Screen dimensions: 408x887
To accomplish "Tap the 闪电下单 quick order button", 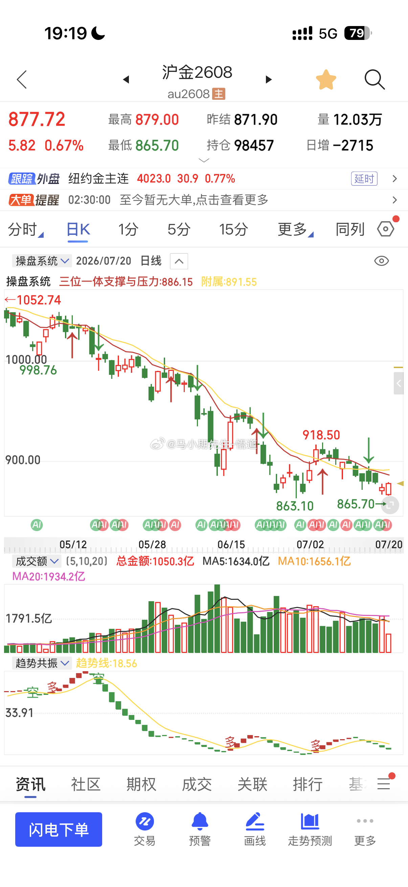I will tap(59, 829).
